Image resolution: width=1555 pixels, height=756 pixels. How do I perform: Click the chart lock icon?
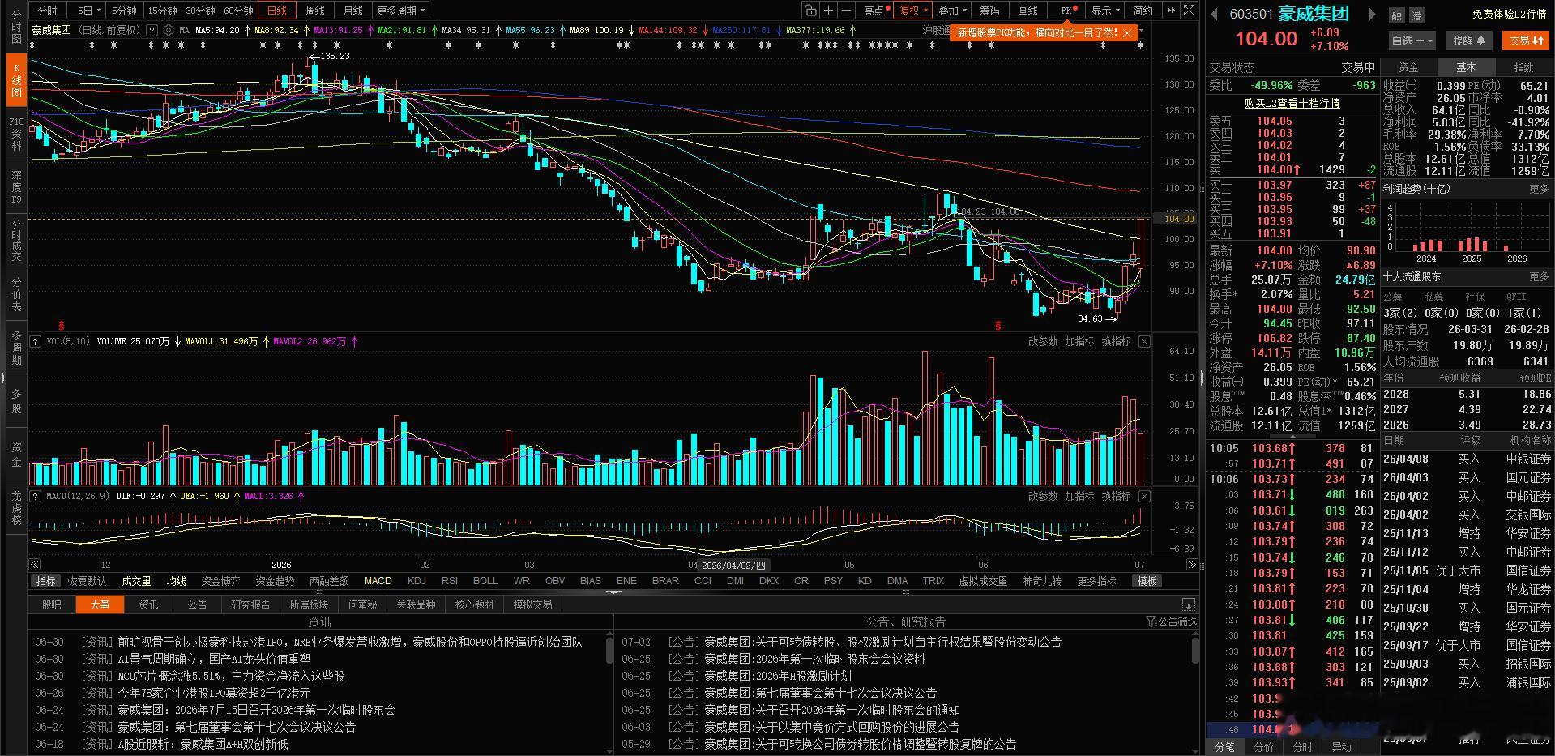810,11
